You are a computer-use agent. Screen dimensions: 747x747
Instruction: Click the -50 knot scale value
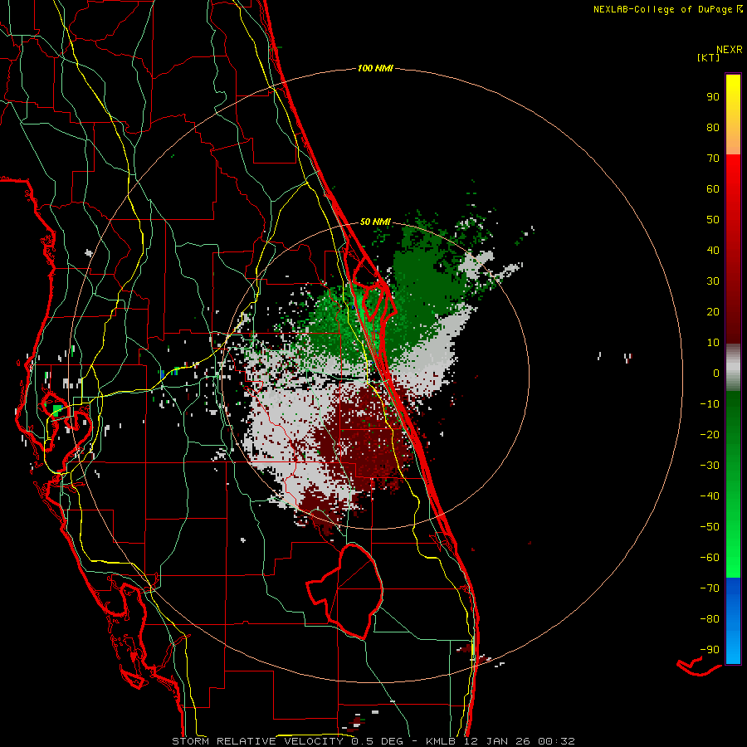(x=710, y=526)
